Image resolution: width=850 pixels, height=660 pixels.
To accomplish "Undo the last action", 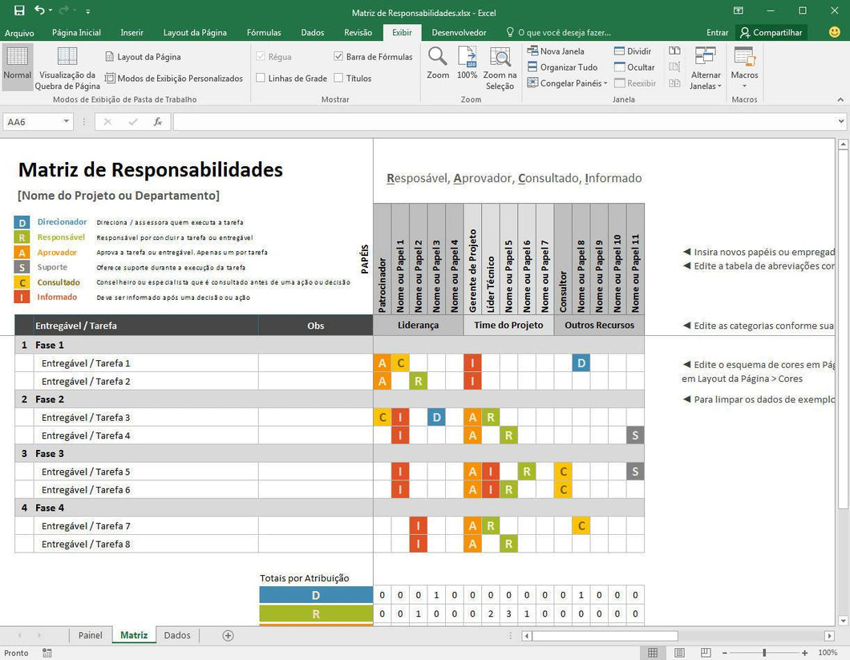I will (39, 11).
